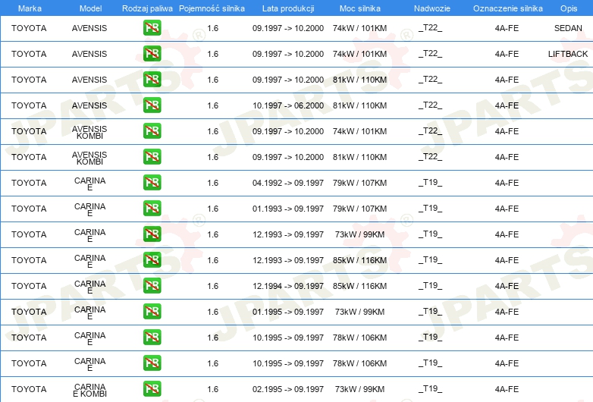Click TOYOTA in the AVENSIS SEDAN row
The image size is (593, 402).
pyautogui.click(x=29, y=28)
